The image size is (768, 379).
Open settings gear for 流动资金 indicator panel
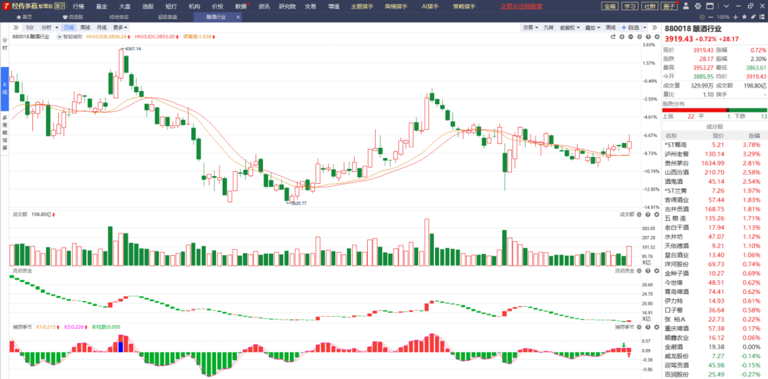tap(639, 270)
